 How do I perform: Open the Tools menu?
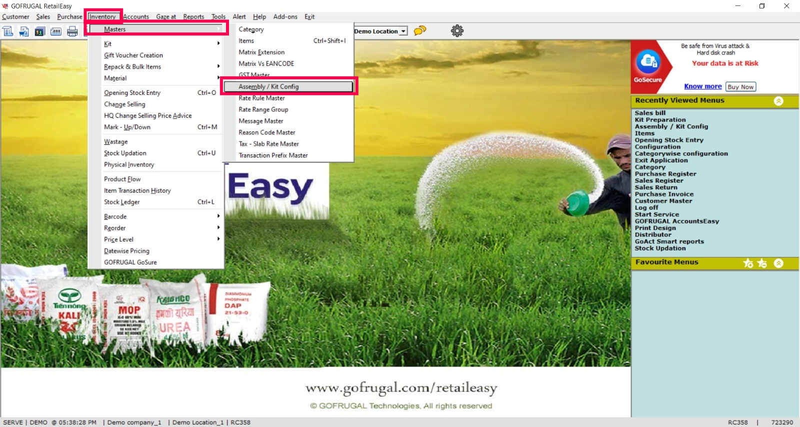[218, 16]
